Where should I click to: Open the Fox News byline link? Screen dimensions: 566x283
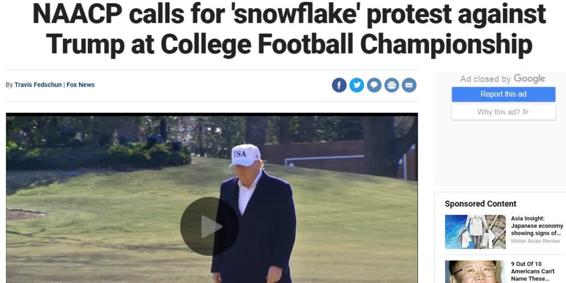[81, 85]
